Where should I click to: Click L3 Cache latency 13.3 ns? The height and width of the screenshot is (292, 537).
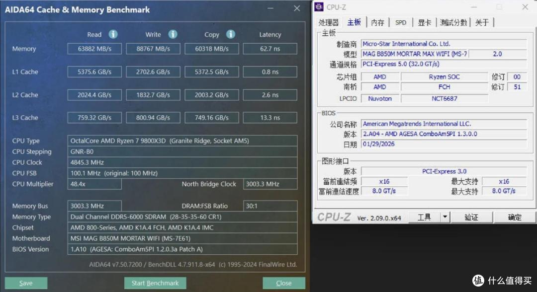270,118
